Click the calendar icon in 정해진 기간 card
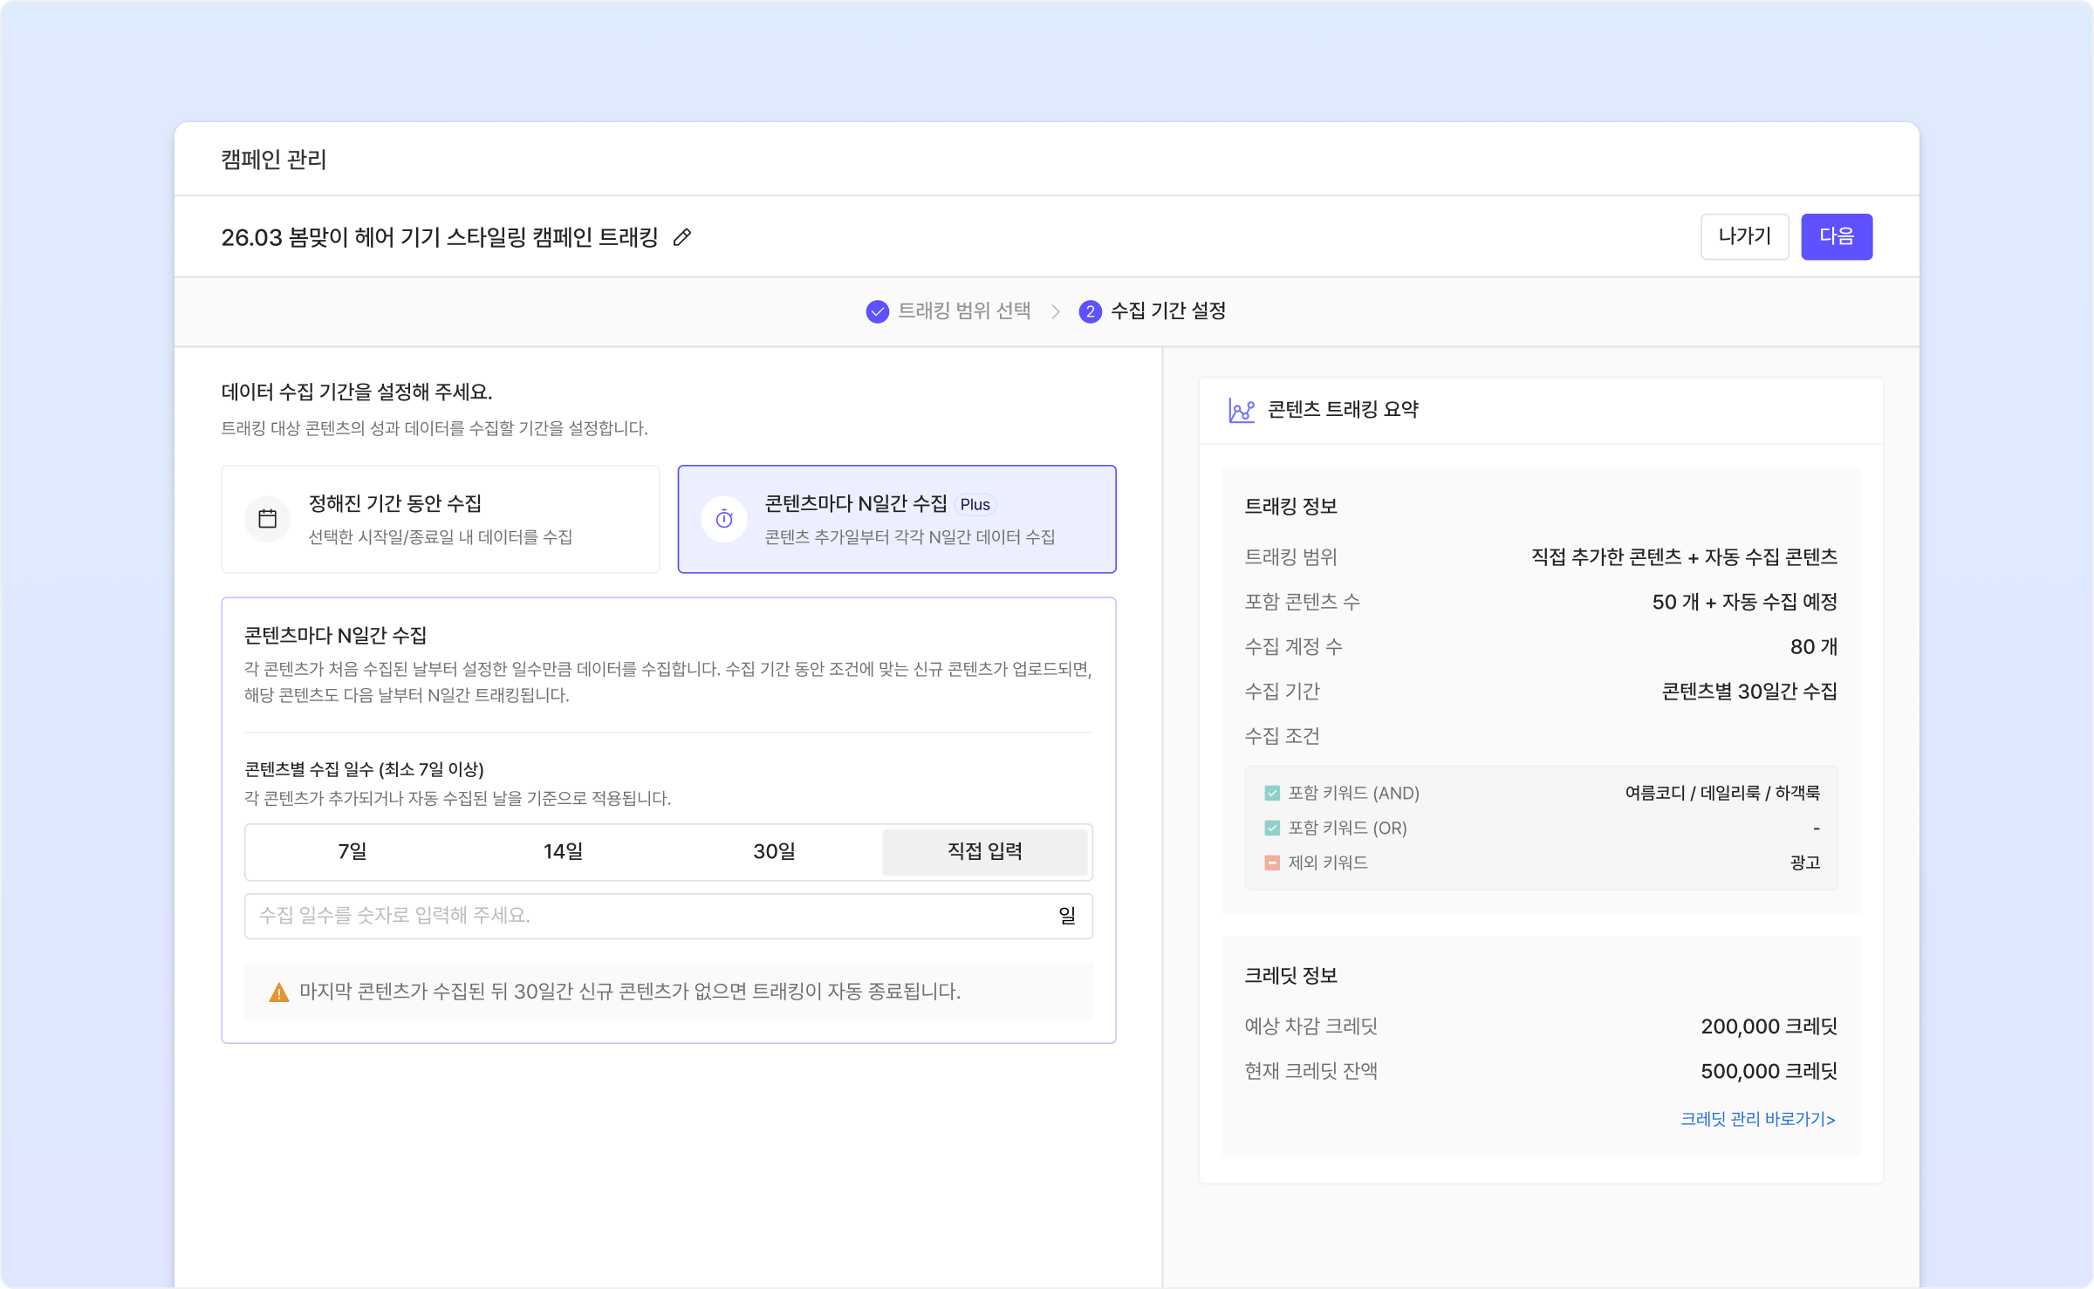This screenshot has width=2094, height=1289. coord(268,519)
